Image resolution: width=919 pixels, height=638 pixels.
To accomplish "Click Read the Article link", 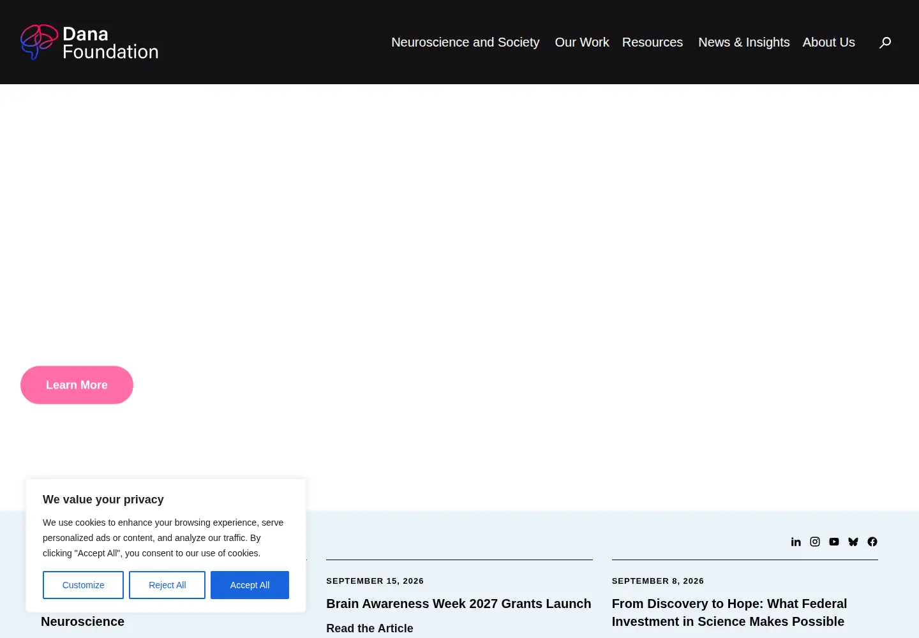I will pos(370,628).
